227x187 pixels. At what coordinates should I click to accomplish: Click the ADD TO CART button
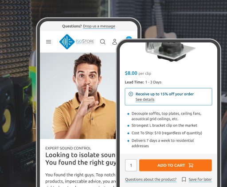pos(176,165)
